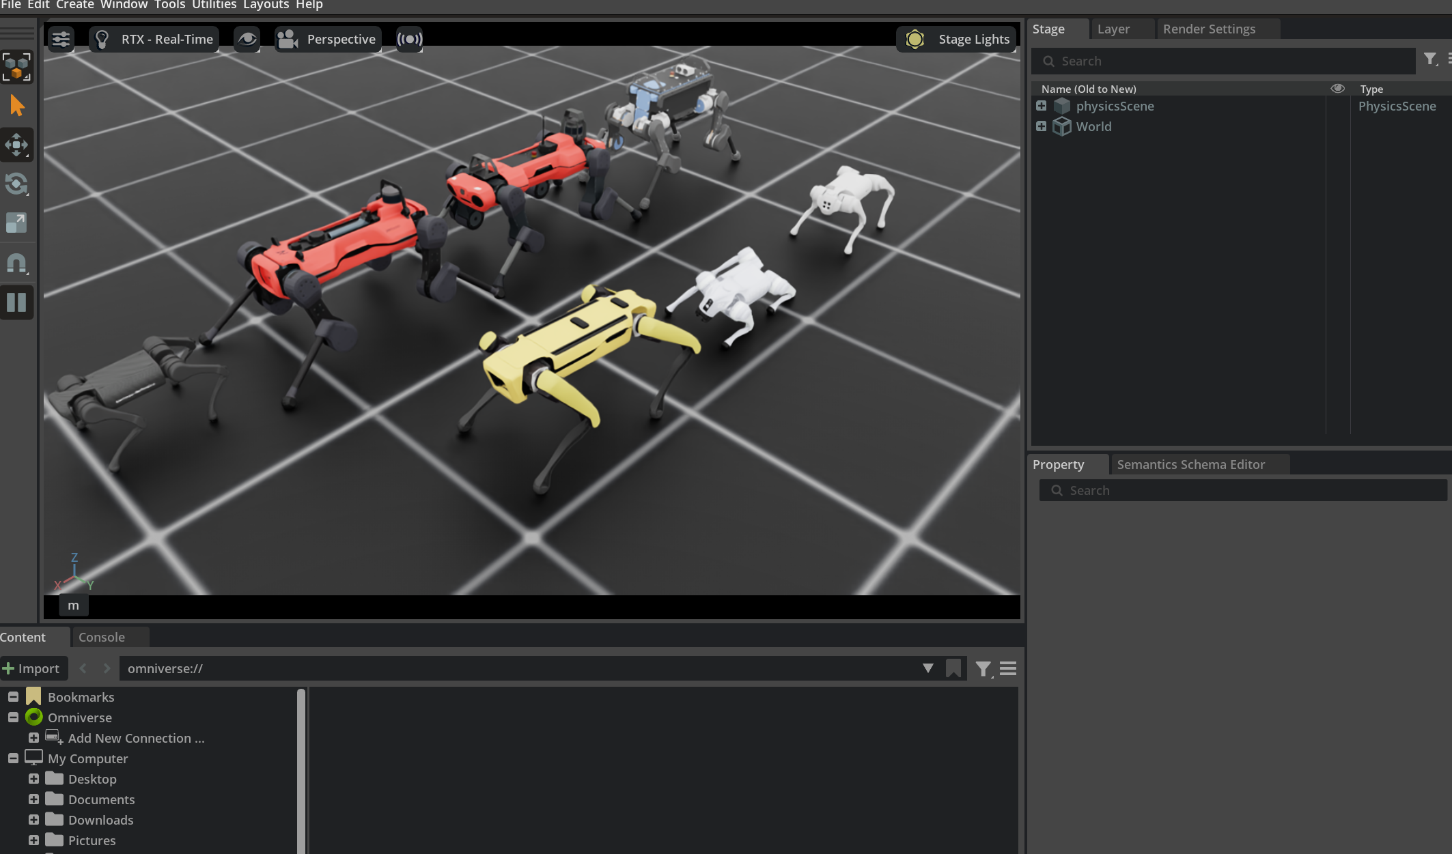Screen dimensions: 1452x854
Task: Switch to Render Settings tab
Action: click(x=1208, y=29)
